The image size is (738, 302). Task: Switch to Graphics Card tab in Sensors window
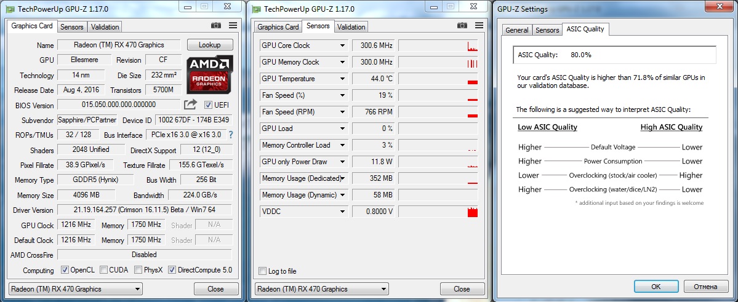point(278,27)
